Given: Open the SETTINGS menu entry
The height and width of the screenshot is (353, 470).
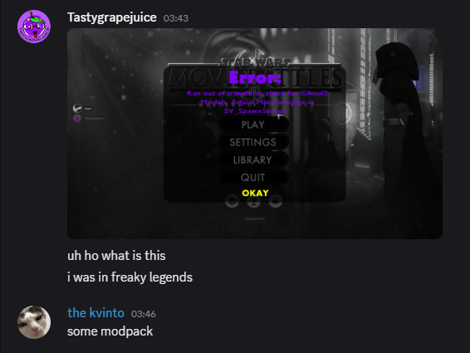Looking at the screenshot, I should tap(253, 142).
